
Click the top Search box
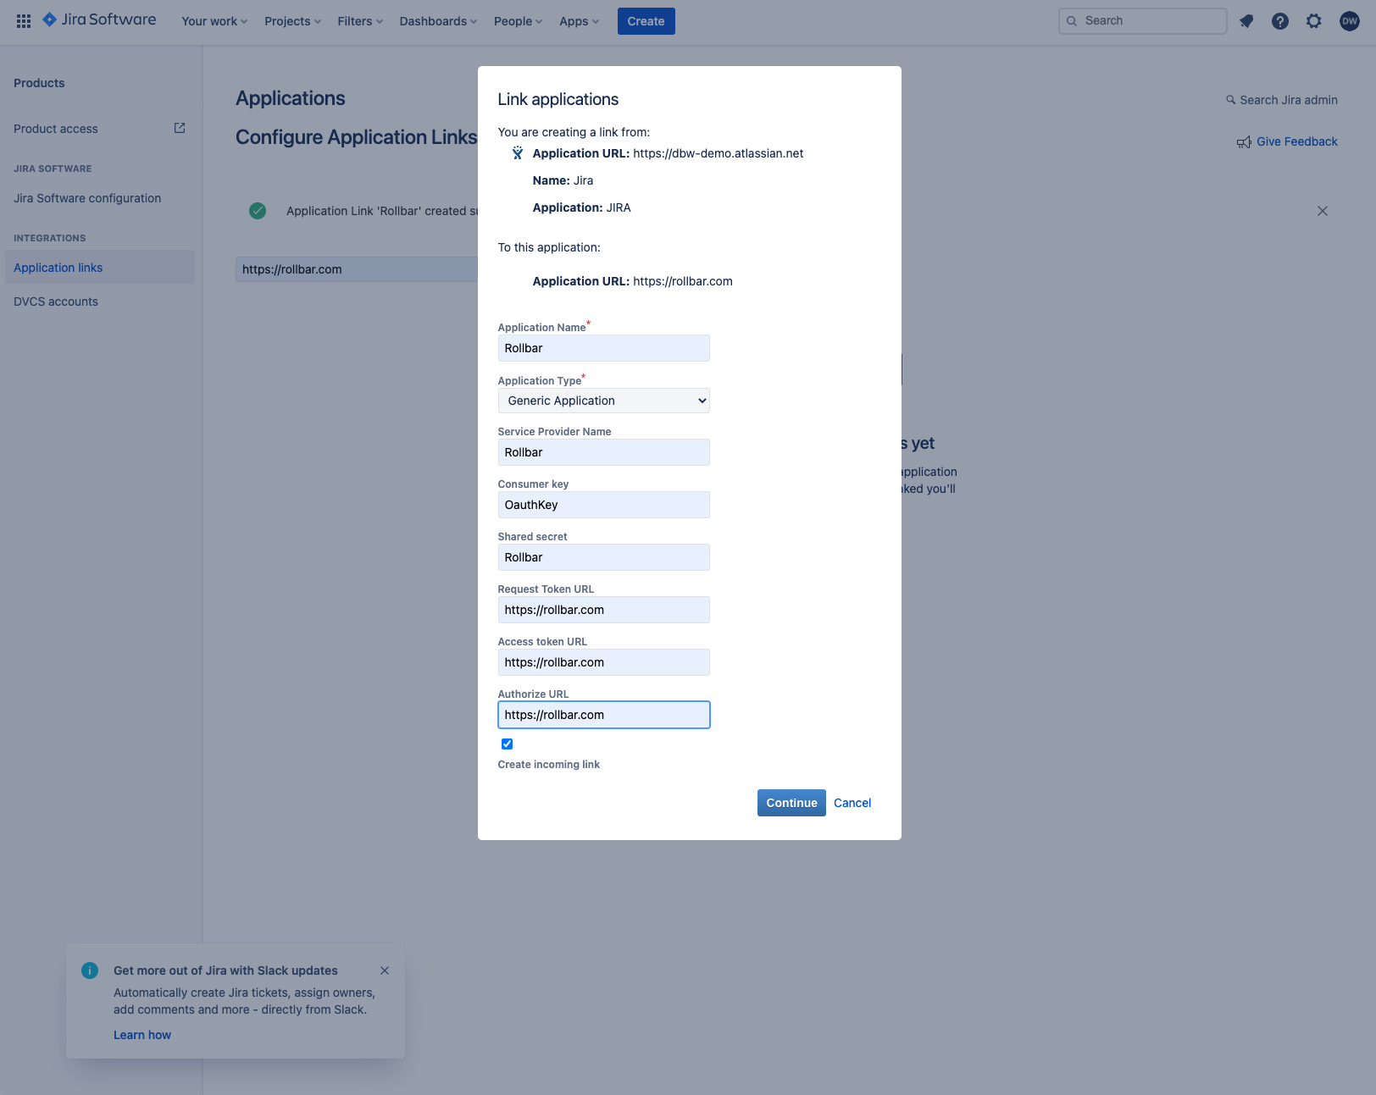(1142, 21)
